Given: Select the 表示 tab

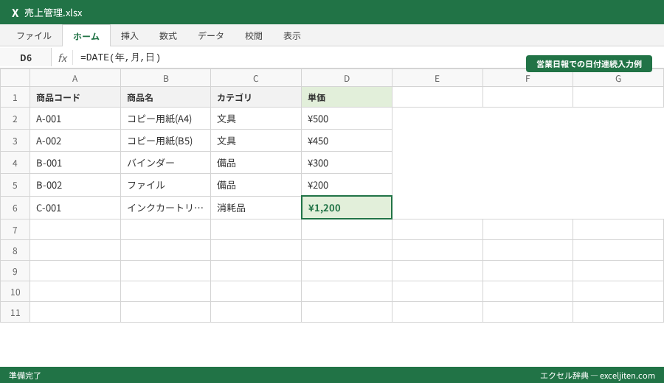Looking at the screenshot, I should (292, 36).
